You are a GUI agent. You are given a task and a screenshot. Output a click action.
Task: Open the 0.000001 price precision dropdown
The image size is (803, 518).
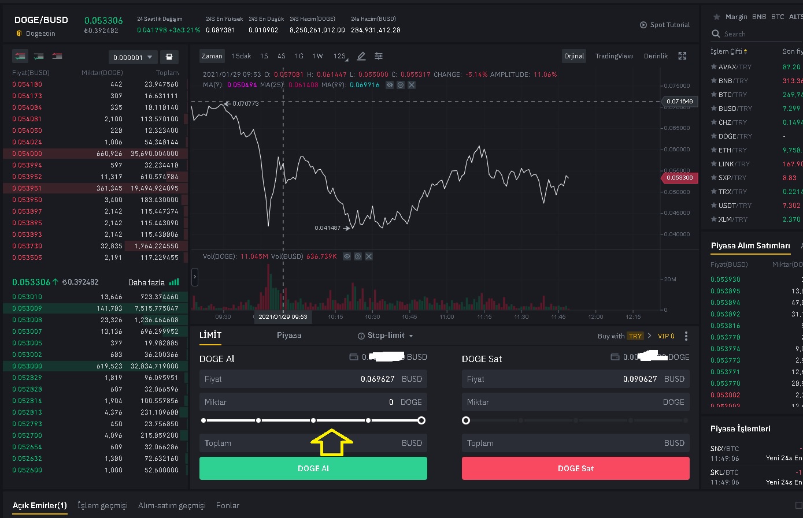point(132,57)
